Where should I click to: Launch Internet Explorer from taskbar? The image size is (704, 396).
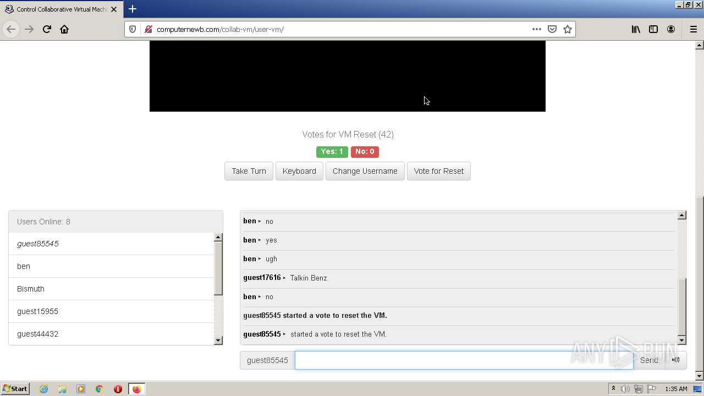(43, 389)
